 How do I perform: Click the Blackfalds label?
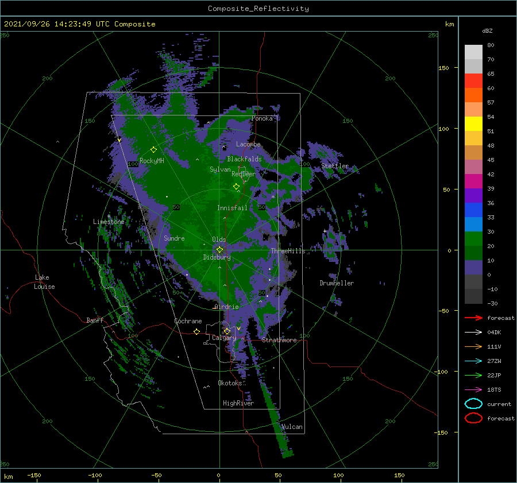click(x=244, y=159)
